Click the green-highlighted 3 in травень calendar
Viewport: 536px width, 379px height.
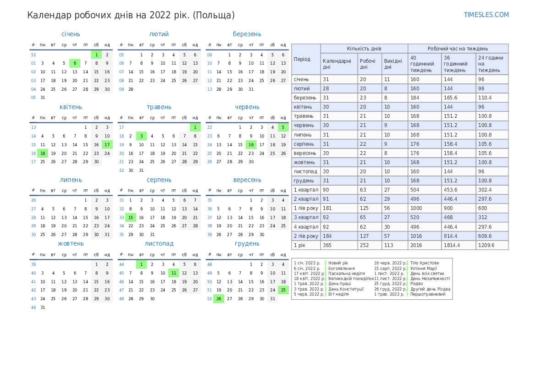[141, 136]
